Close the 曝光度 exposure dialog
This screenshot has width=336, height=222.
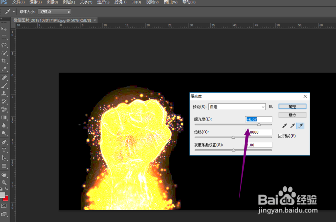pos(305,96)
